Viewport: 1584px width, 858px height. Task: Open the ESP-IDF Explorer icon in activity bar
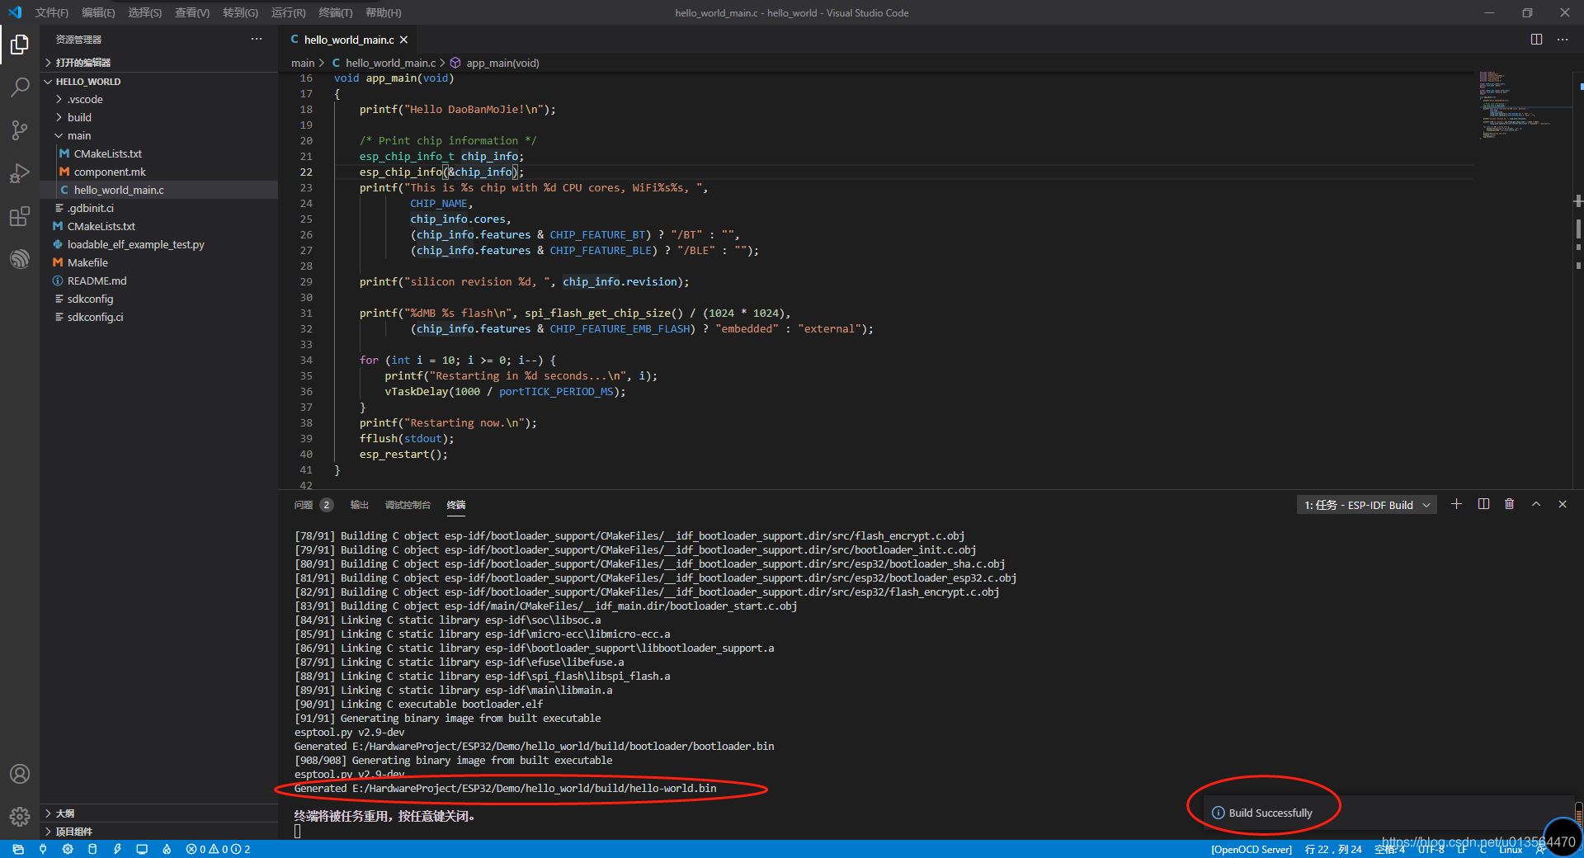tap(20, 259)
